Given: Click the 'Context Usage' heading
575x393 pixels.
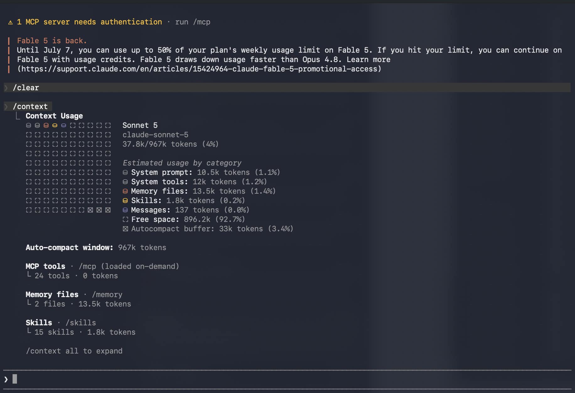Looking at the screenshot, I should [54, 116].
